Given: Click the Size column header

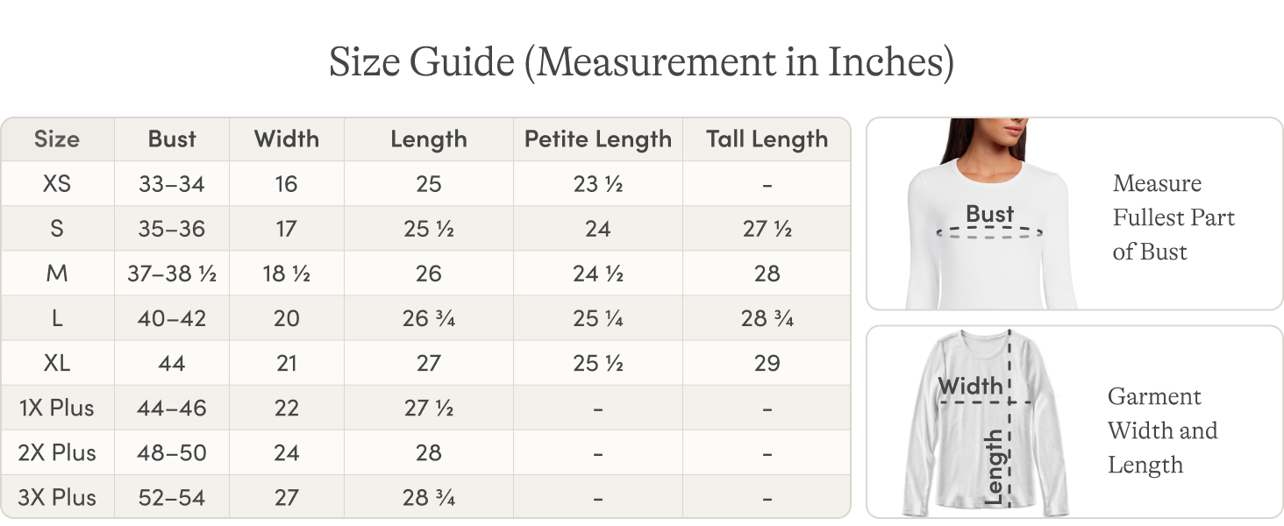Looking at the screenshot, I should coord(57,139).
